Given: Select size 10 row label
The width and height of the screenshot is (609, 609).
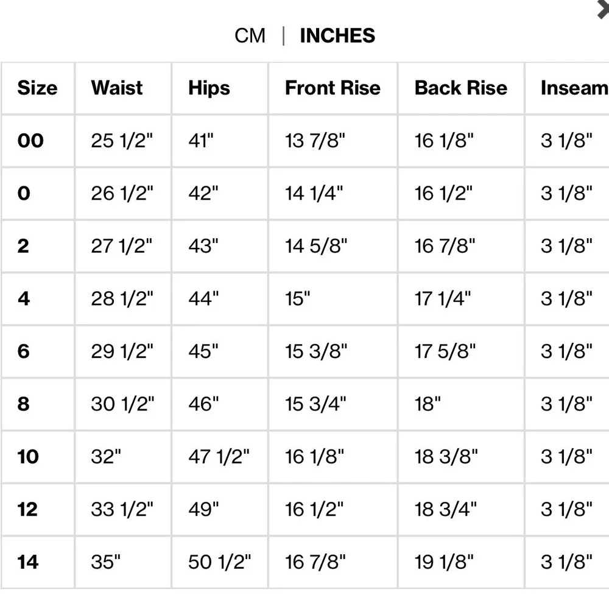Looking at the screenshot, I should [28, 456].
